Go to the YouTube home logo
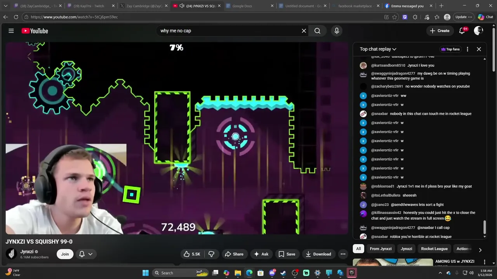Viewport: 497px width, 279px height. (x=35, y=31)
